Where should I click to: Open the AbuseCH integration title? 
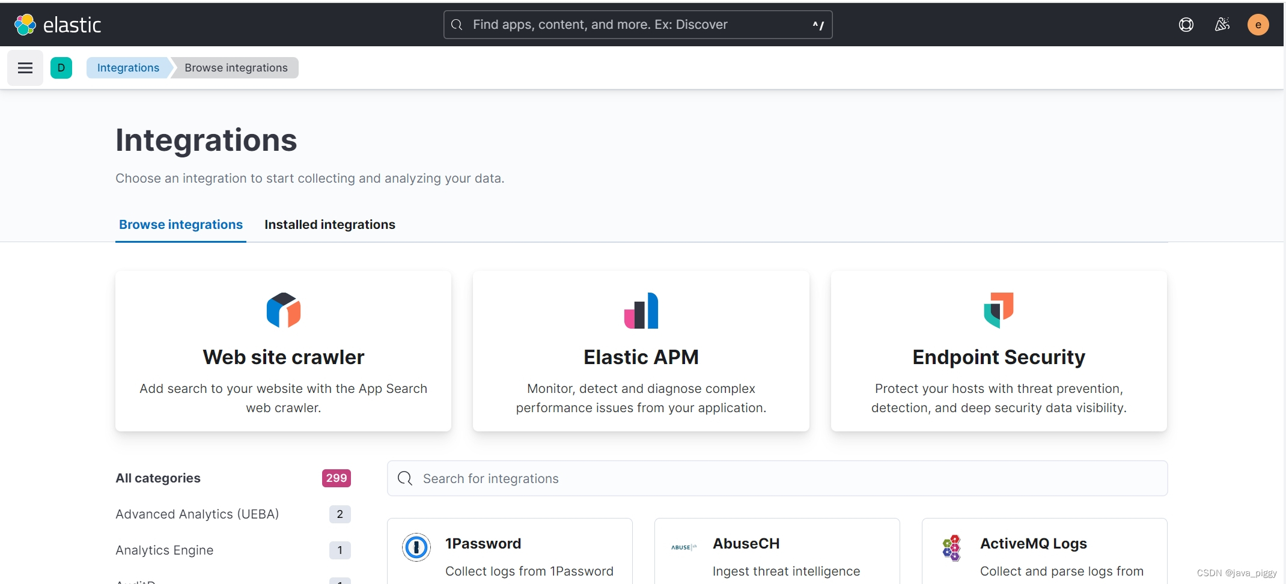[x=746, y=544]
